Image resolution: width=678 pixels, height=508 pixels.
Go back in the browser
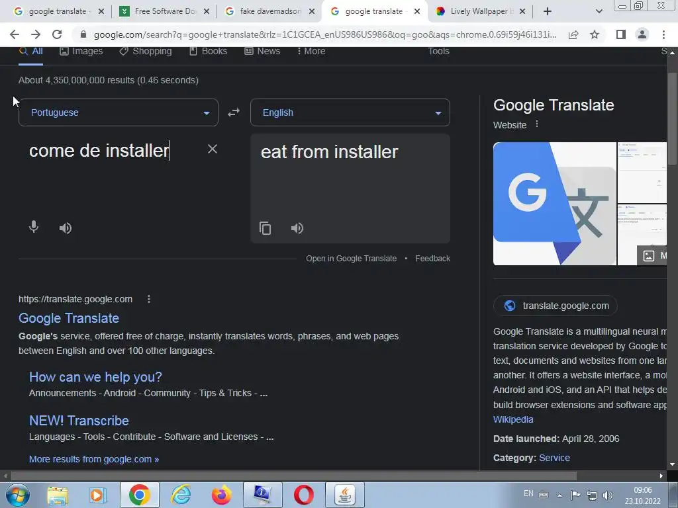coord(15,34)
